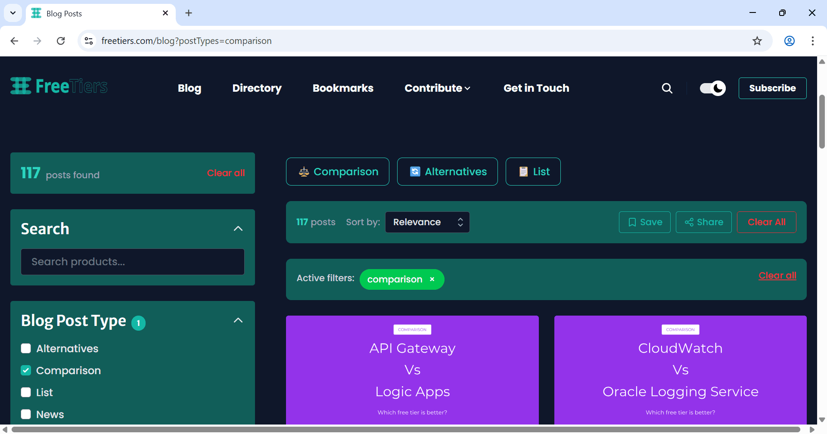Click the vertical scrollbar thumb

point(822,121)
